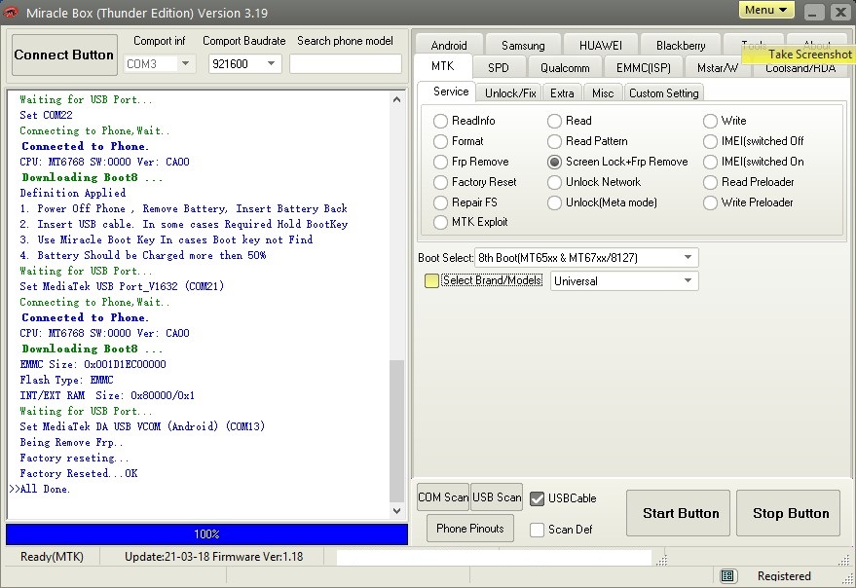
Task: Open the yellow Menu dropdown
Action: click(x=766, y=10)
